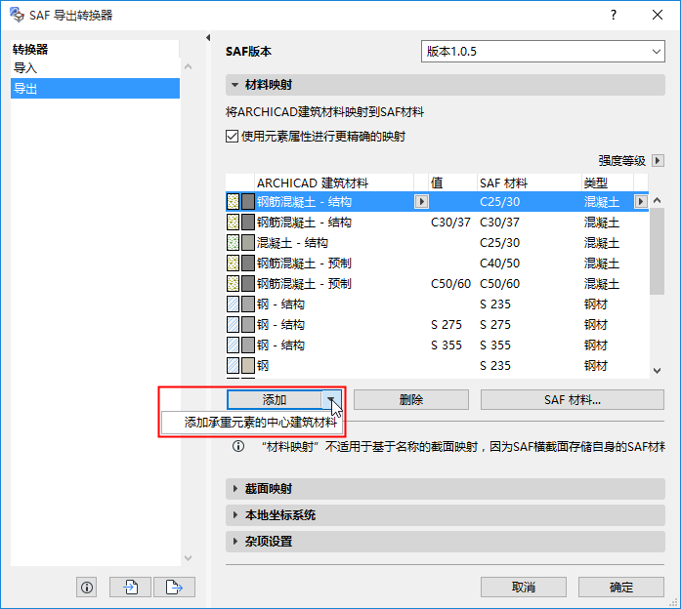Click the hint info icon beside 材料映射 note
Viewport: 681px width, 609px height.
tap(238, 446)
